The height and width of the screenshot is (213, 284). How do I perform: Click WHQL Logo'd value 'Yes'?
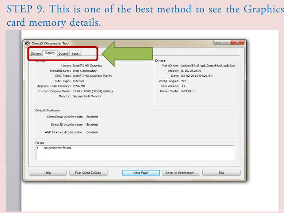click(184, 81)
